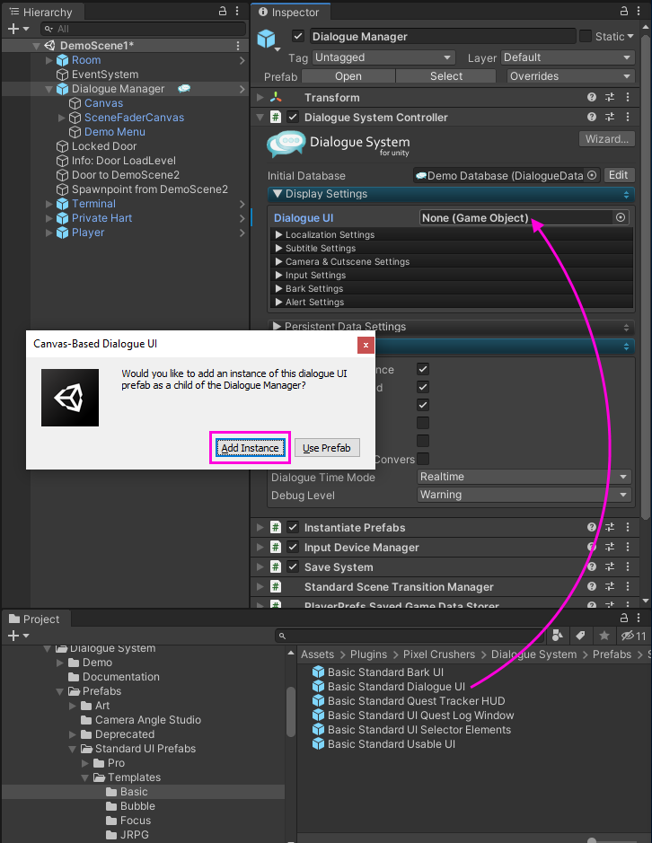
Task: Click the prefab Select button
Action: (x=446, y=76)
